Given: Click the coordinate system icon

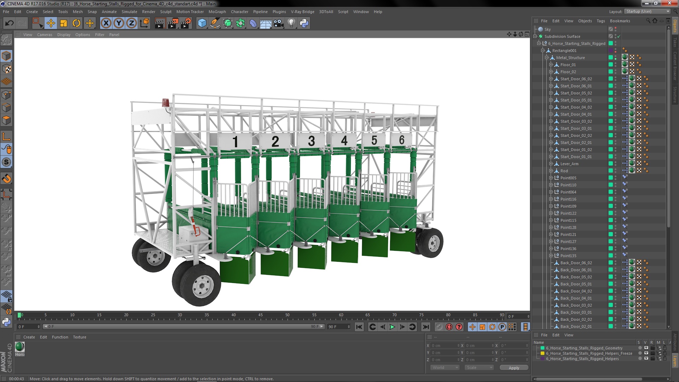Looking at the screenshot, I should pos(145,23).
